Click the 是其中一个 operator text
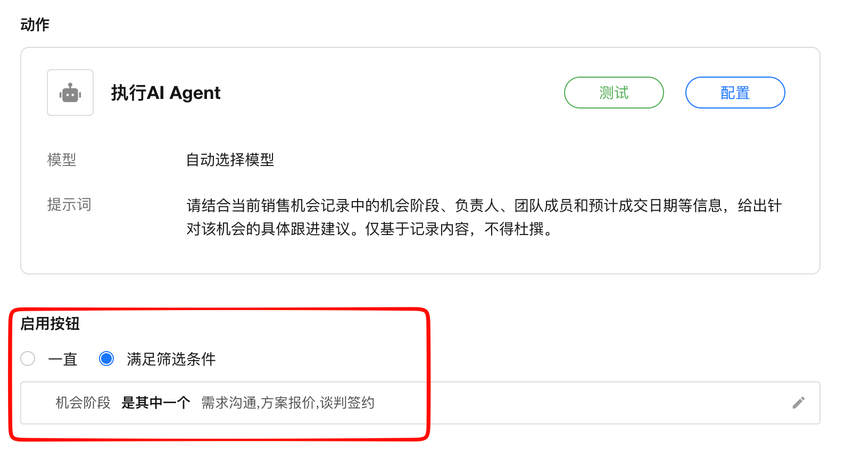845x450 pixels. click(155, 403)
